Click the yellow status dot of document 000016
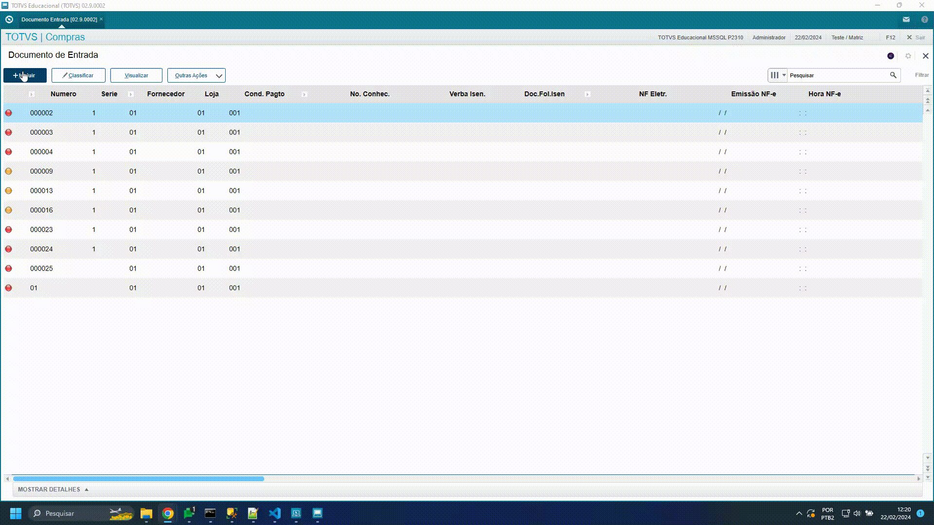 pyautogui.click(x=8, y=210)
